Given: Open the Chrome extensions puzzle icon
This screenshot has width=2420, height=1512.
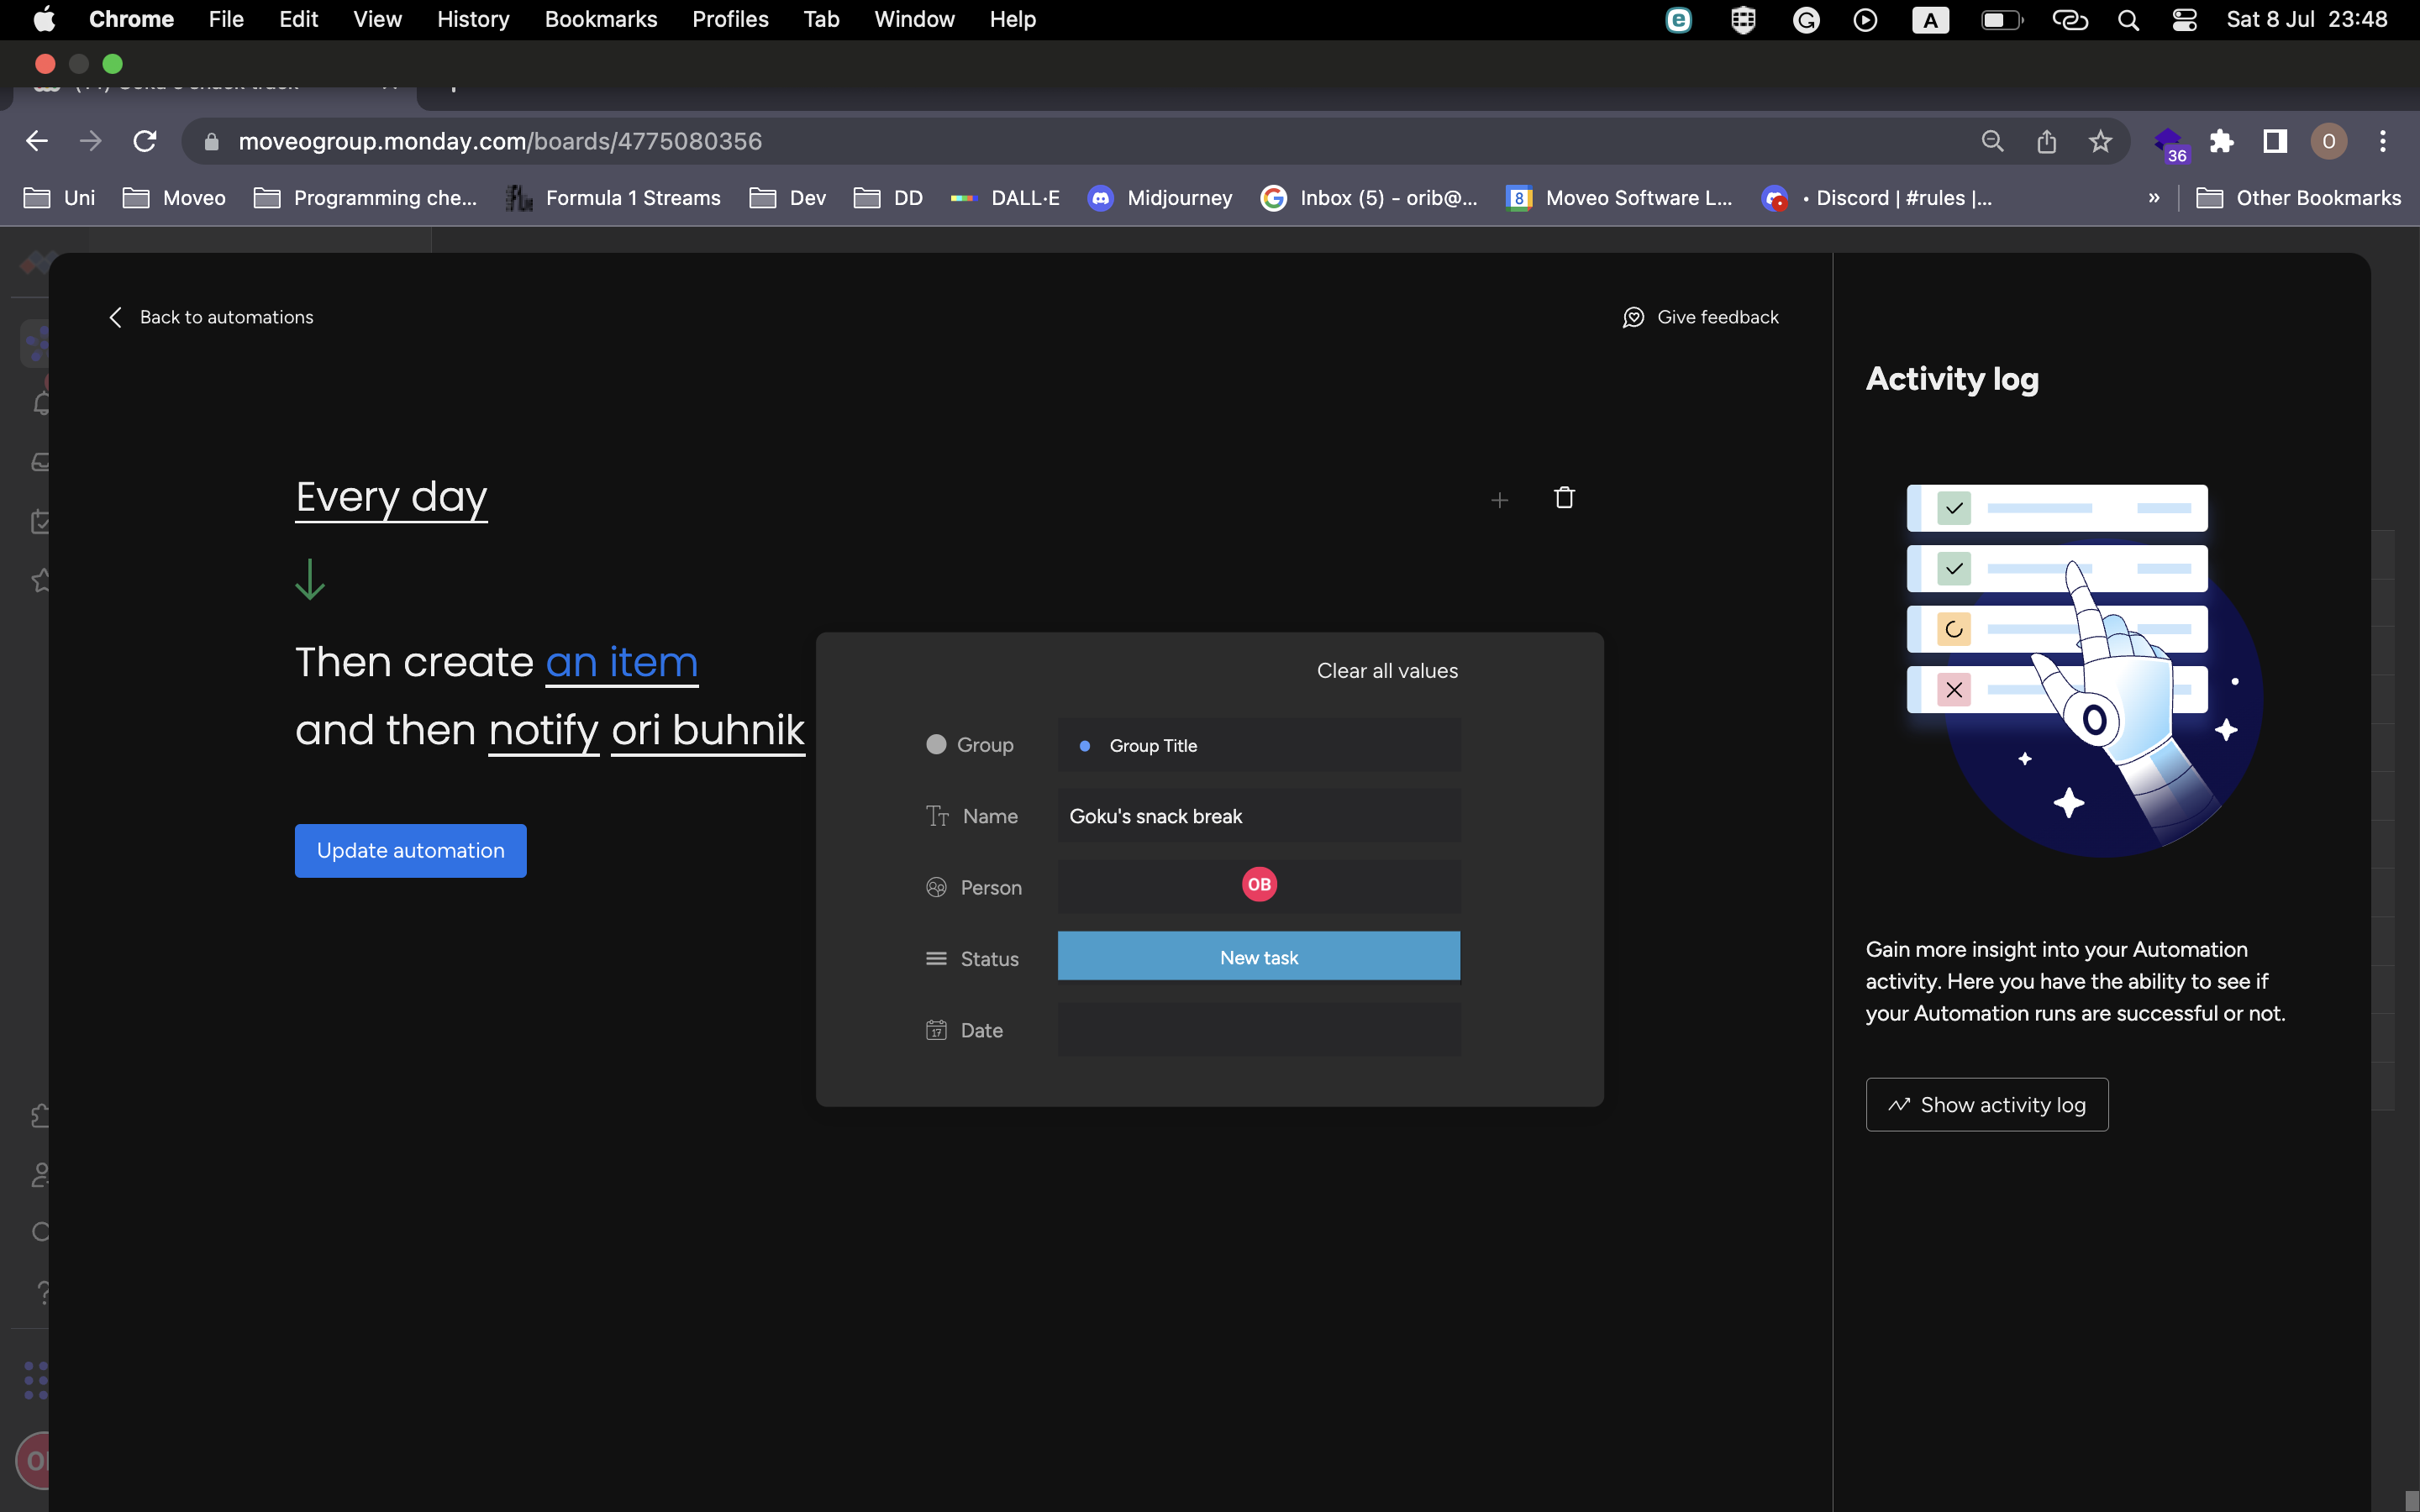Looking at the screenshot, I should (2222, 142).
